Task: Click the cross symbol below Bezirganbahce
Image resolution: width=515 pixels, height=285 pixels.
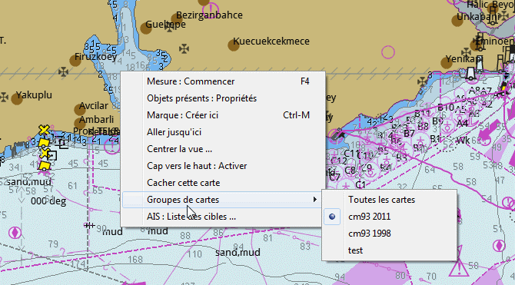Action: [184, 49]
